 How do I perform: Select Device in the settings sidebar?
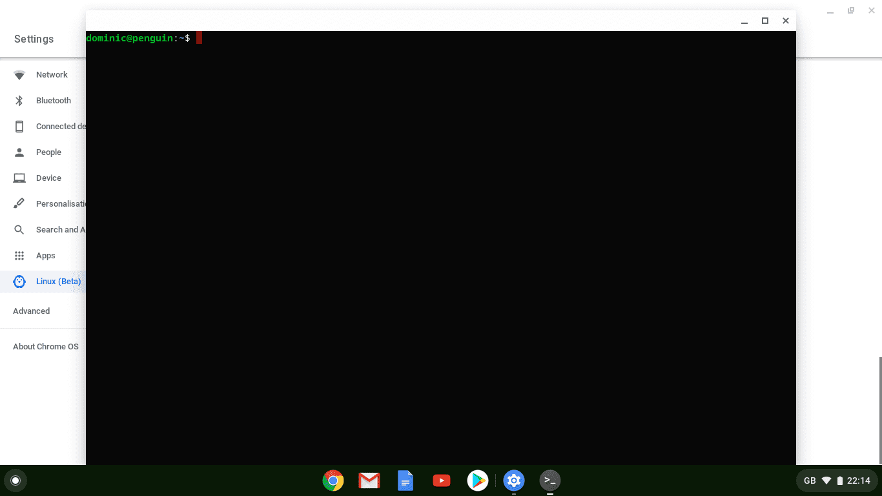tap(48, 178)
